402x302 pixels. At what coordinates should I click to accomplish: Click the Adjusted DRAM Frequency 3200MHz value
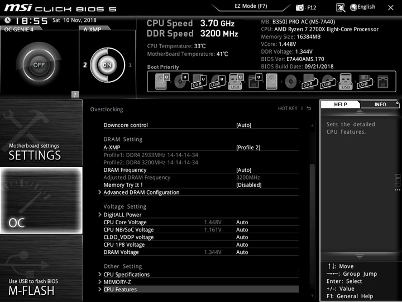[x=248, y=177]
